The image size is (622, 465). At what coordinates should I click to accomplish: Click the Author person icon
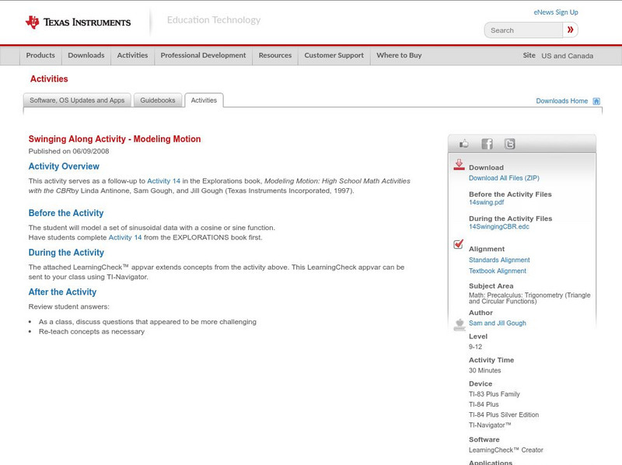click(460, 324)
